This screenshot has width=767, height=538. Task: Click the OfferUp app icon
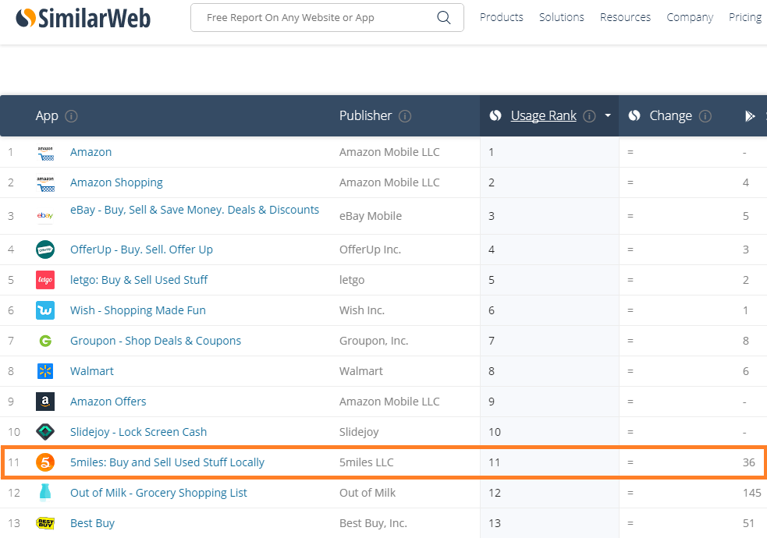(45, 250)
